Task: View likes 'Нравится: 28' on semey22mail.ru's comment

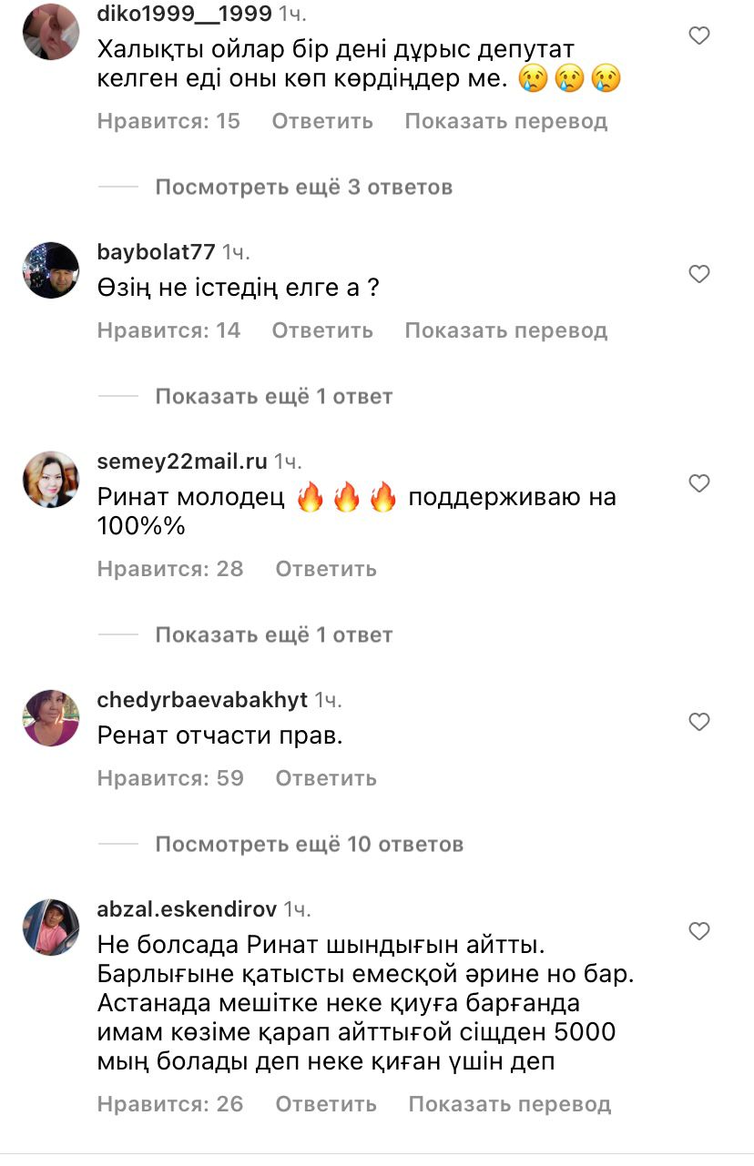Action: click(170, 569)
